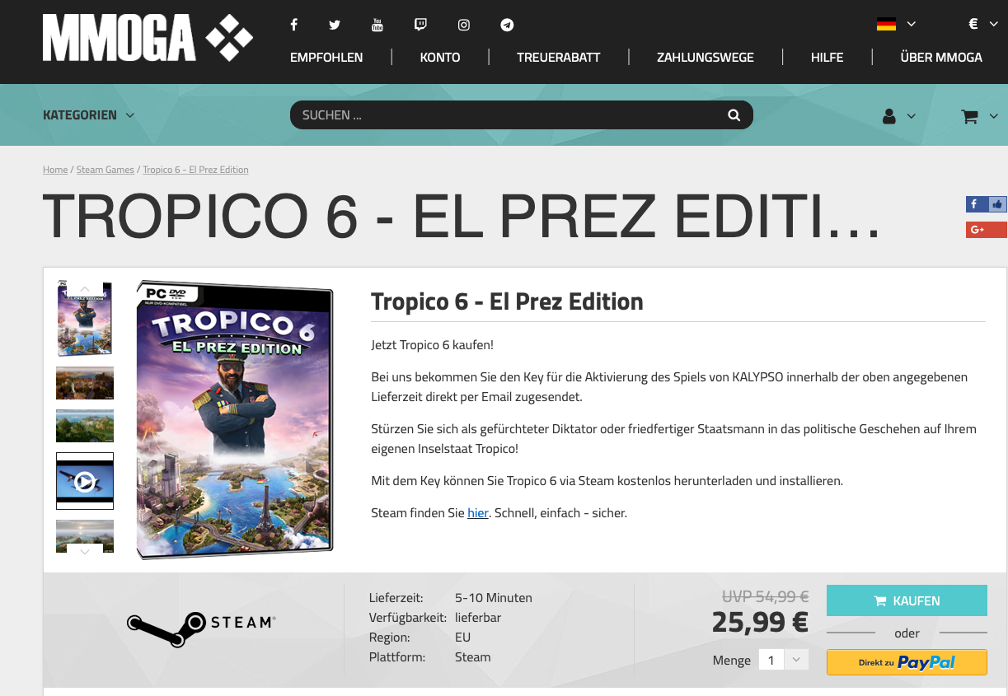Visit the YouTube channel icon
The height and width of the screenshot is (696, 1008).
377,25
